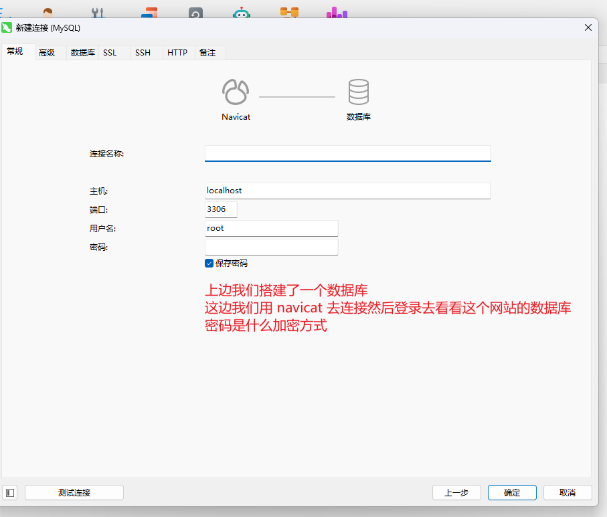Click the backup restore icon in the background toolbar
Screen dimensions: 607x517
tap(195, 13)
